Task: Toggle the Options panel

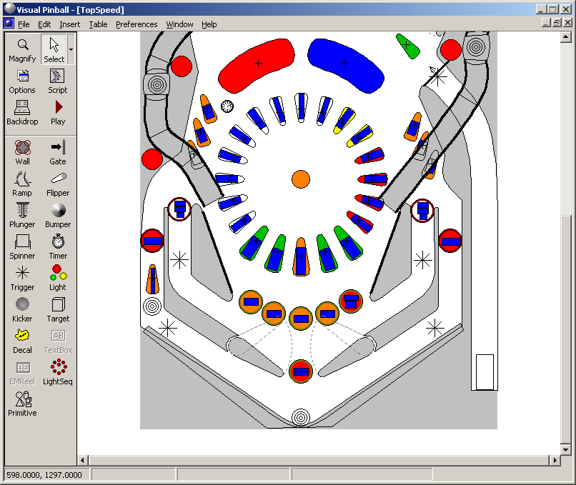Action: (x=22, y=81)
